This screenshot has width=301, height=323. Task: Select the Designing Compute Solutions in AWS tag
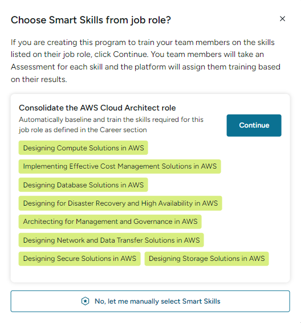[83, 148]
